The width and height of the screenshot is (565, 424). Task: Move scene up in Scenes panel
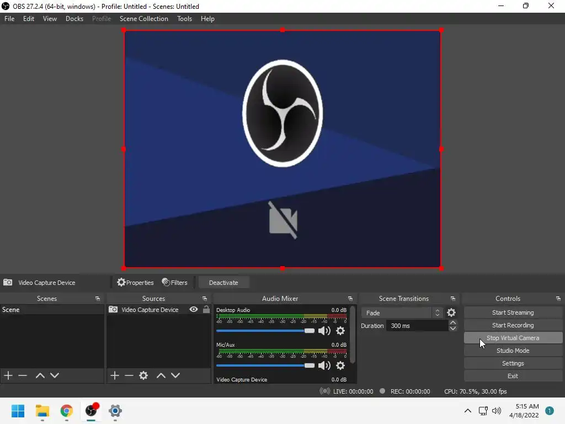coord(40,375)
